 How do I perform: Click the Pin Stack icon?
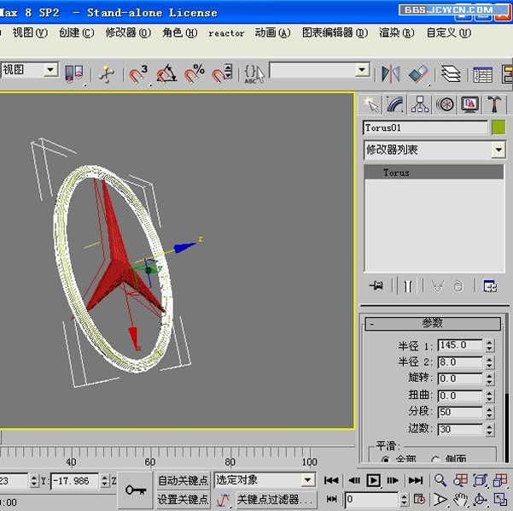pyautogui.click(x=376, y=286)
